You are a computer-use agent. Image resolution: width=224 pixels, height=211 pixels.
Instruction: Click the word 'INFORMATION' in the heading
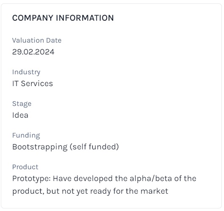[x=85, y=18]
